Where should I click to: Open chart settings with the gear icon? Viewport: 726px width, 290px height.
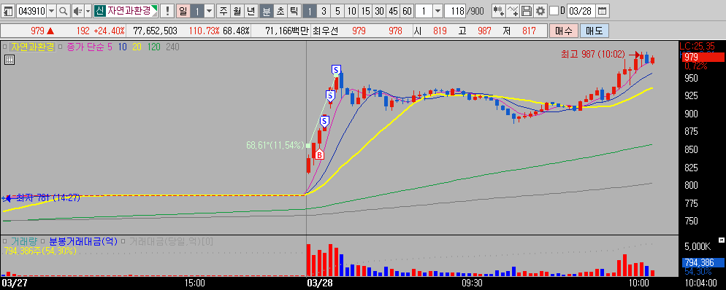pos(540,11)
